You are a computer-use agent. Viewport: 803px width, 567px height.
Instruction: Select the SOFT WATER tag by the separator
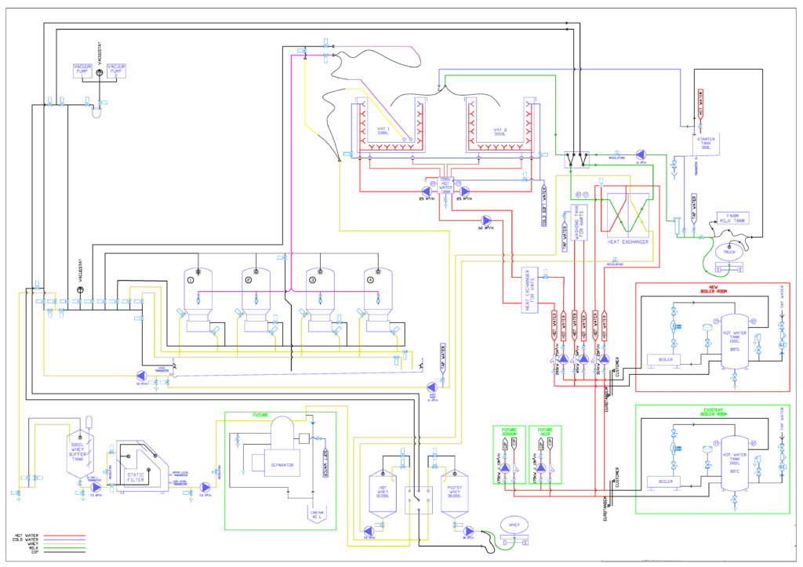click(x=325, y=463)
